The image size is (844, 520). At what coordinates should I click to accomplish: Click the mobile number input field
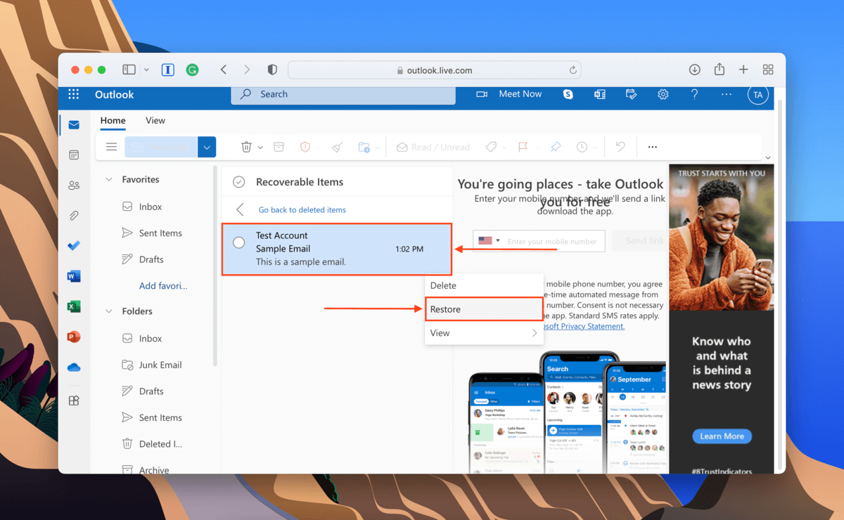click(x=552, y=241)
